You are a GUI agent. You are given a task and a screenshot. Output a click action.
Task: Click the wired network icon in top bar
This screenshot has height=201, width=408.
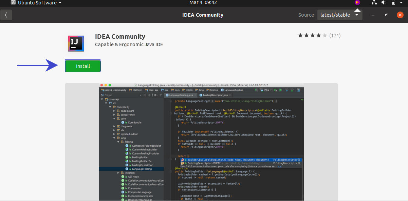(374, 3)
